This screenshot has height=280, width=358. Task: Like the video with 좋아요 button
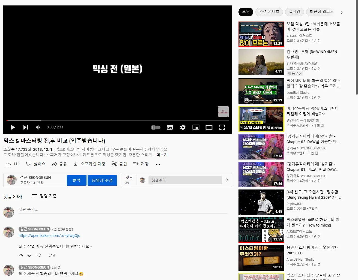pyautogui.click(x=12, y=164)
